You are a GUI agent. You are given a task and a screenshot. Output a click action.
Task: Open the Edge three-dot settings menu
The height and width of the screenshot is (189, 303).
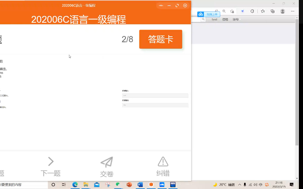[x=293, y=11]
